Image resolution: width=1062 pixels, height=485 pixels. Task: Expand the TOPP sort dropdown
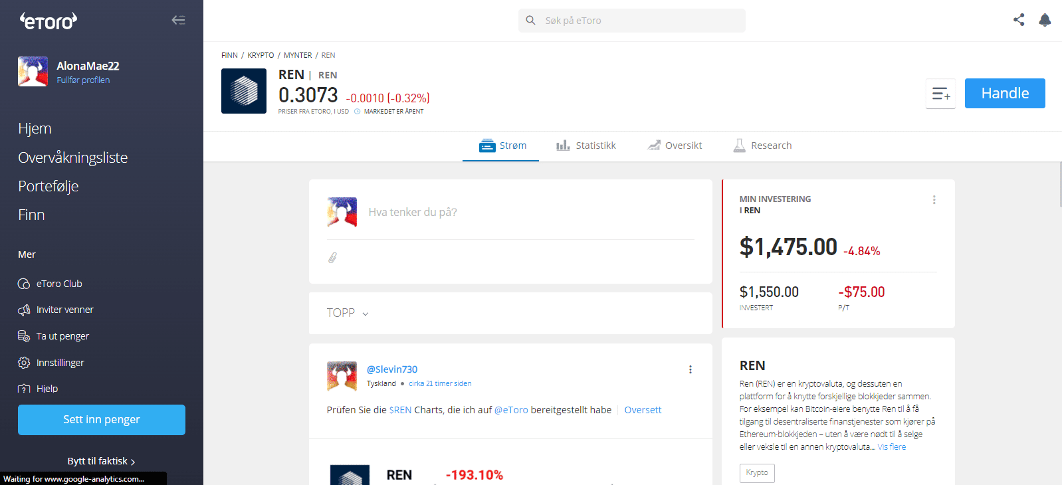coord(347,313)
